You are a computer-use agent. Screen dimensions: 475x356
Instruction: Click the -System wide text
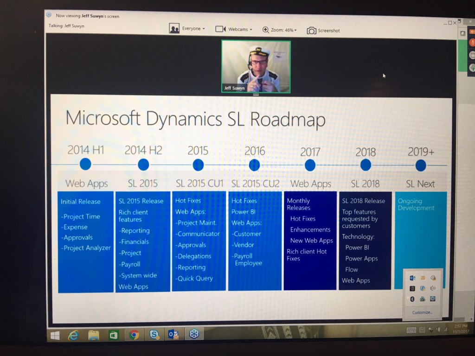tap(138, 275)
